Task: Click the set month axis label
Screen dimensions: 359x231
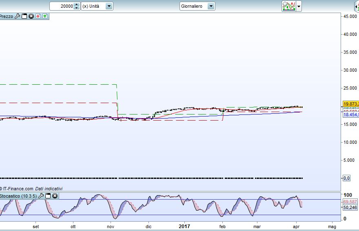Action: click(36, 227)
